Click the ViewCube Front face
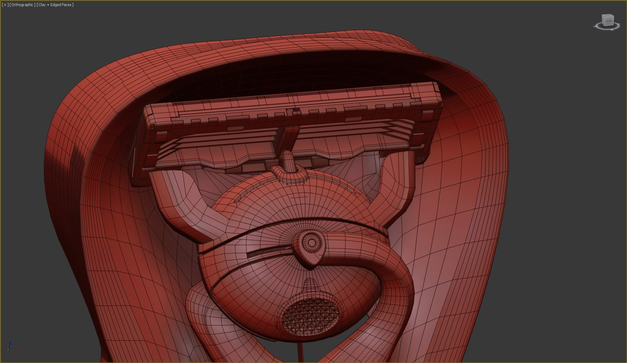The width and height of the screenshot is (627, 363). [609, 21]
